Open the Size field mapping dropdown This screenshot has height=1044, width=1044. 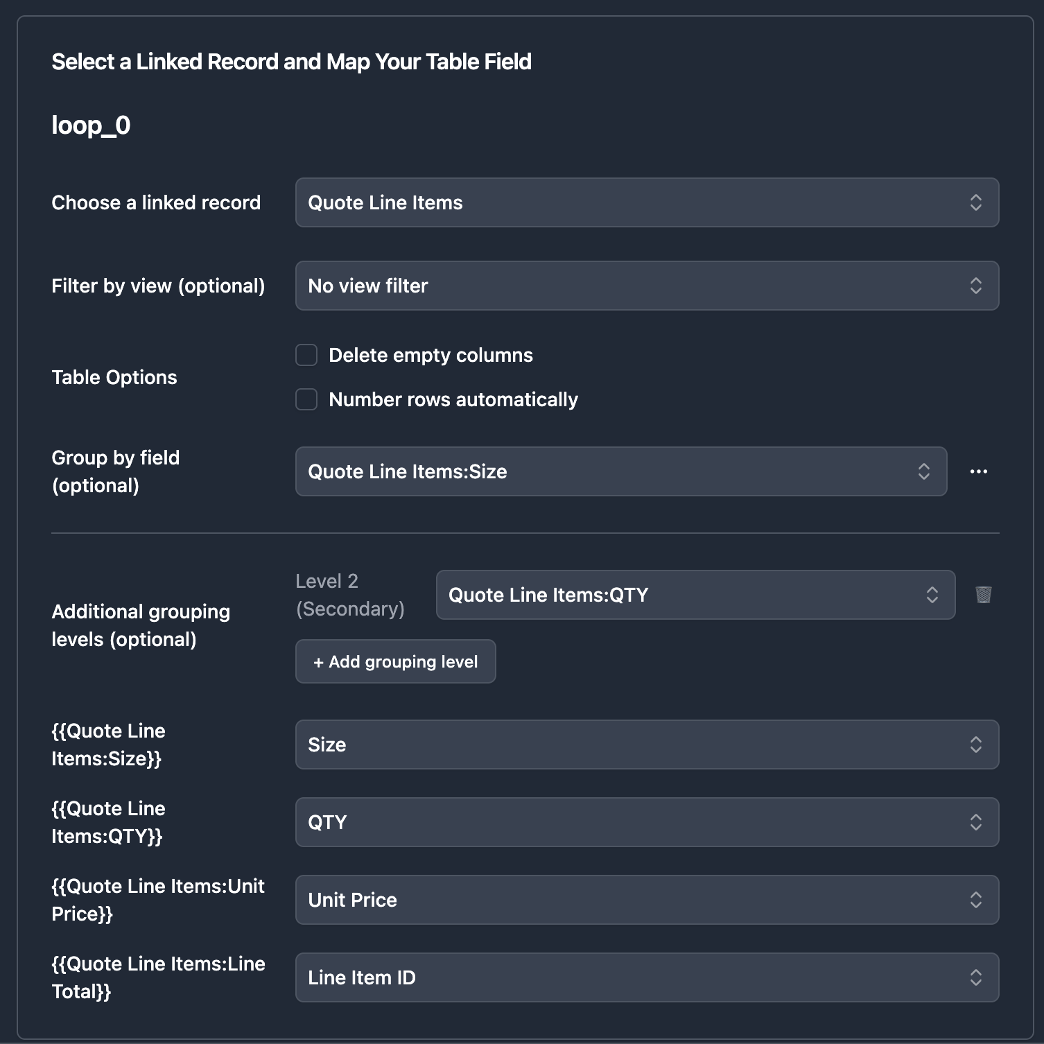pyautogui.click(x=624, y=745)
